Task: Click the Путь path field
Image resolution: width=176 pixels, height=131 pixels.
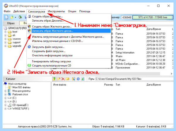Action: click(134, 79)
